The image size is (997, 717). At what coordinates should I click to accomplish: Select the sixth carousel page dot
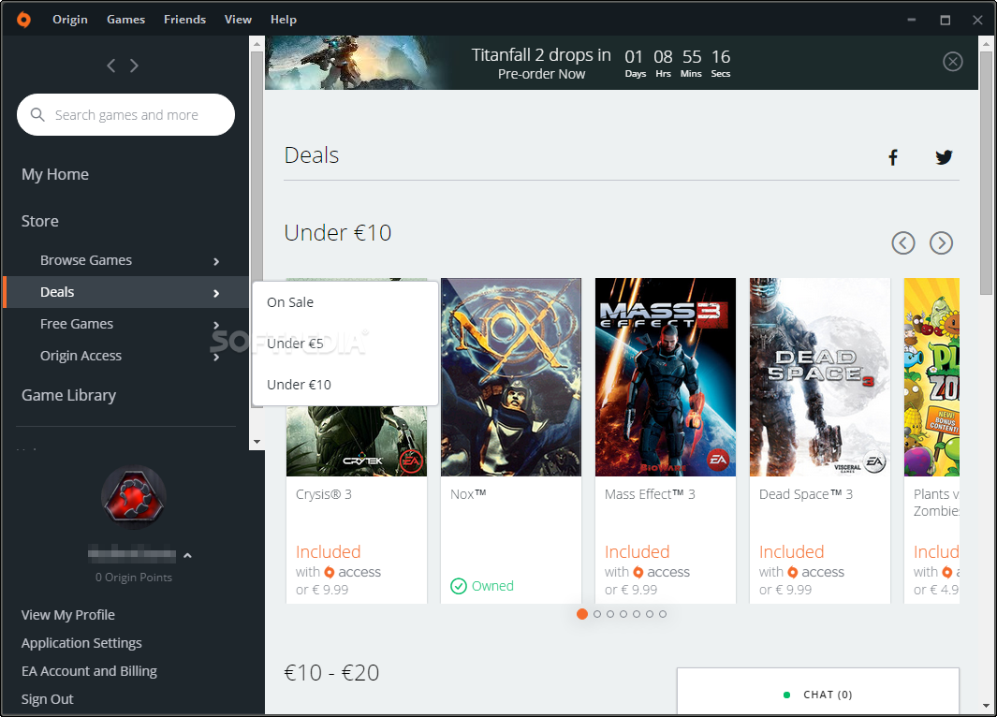click(650, 614)
